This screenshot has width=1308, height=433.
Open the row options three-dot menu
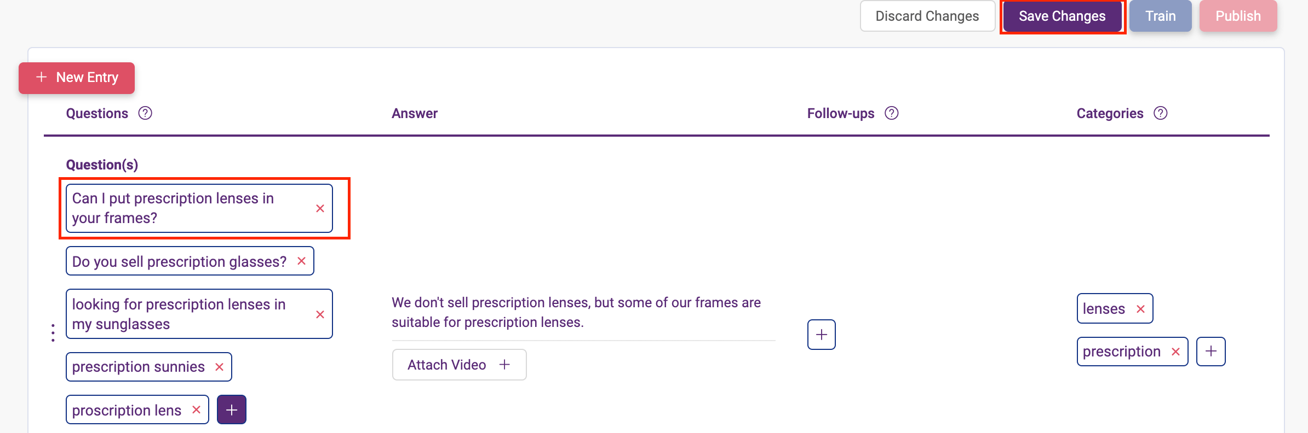tap(53, 332)
